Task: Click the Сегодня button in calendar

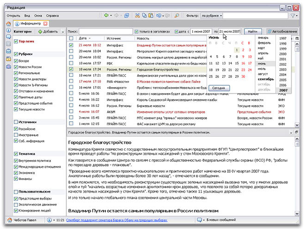Action: pos(219,87)
